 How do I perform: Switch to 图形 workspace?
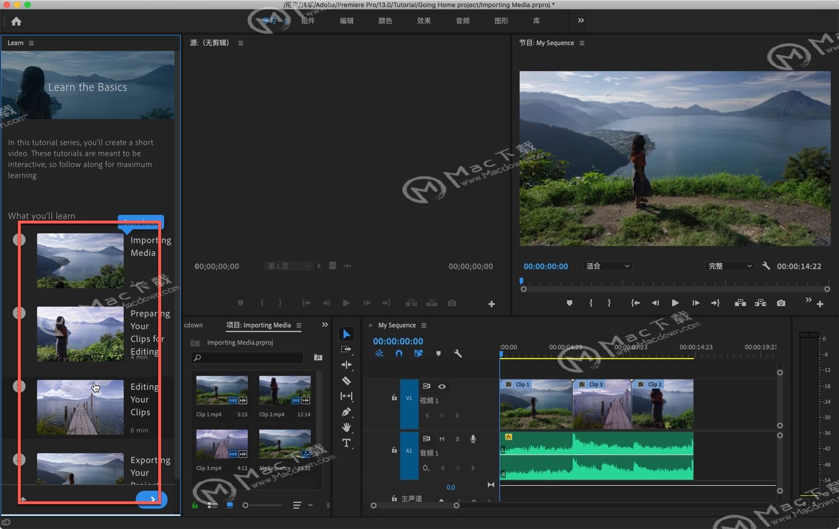(501, 21)
